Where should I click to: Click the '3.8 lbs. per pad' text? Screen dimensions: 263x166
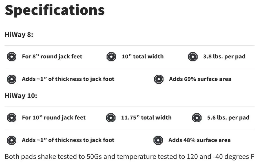(224, 56)
